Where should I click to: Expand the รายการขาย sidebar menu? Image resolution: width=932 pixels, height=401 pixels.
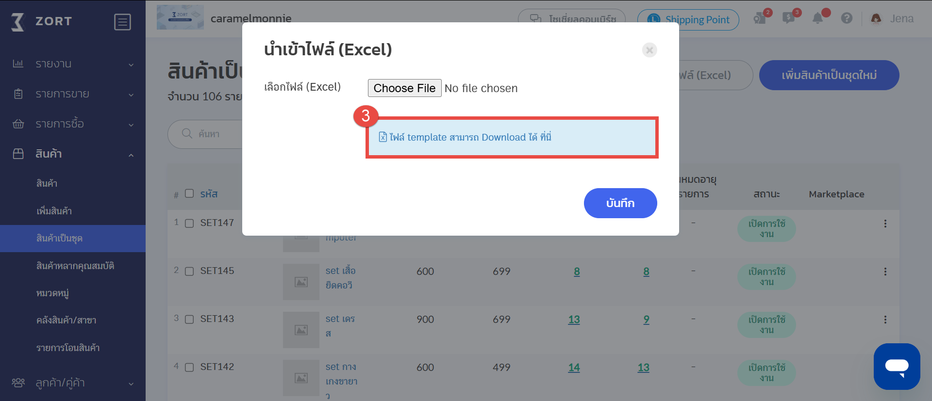click(x=73, y=94)
